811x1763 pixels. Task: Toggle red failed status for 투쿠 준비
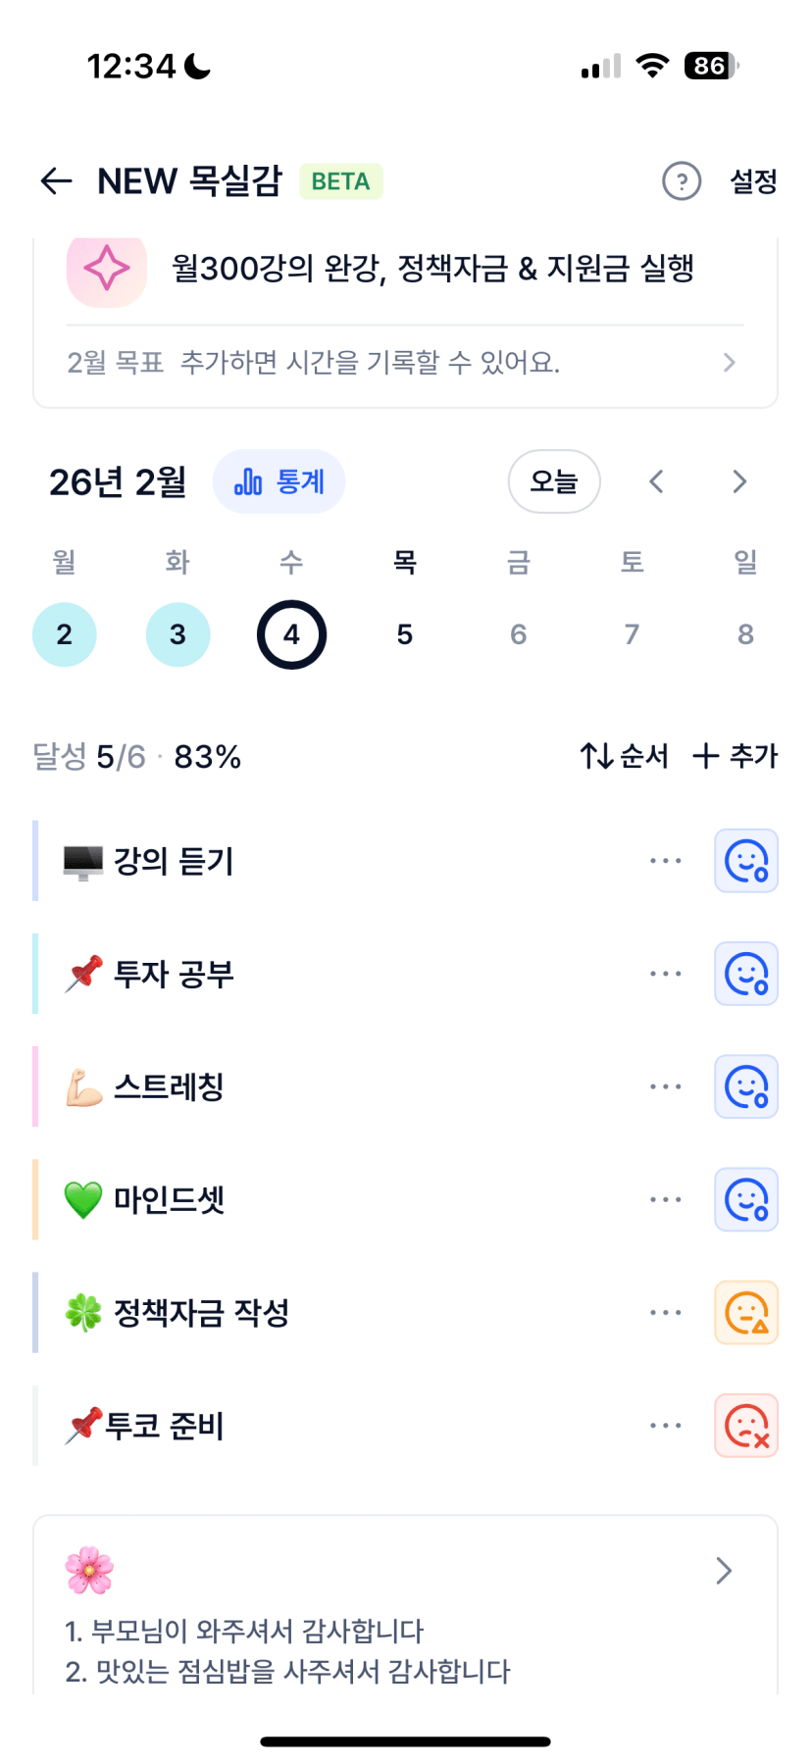[745, 1426]
